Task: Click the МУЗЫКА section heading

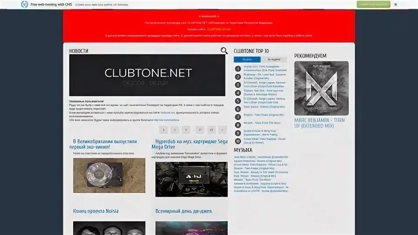Action: [x=243, y=150]
